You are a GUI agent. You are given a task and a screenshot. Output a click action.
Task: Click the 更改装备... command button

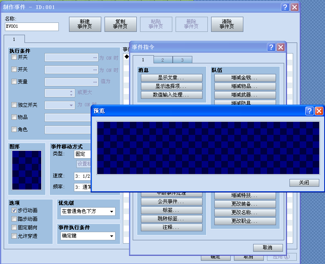pos(245,204)
